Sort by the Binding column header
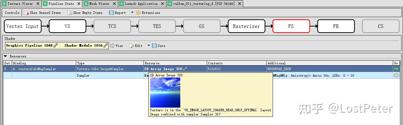Viewport: 403px width, 125px height. (44, 63)
